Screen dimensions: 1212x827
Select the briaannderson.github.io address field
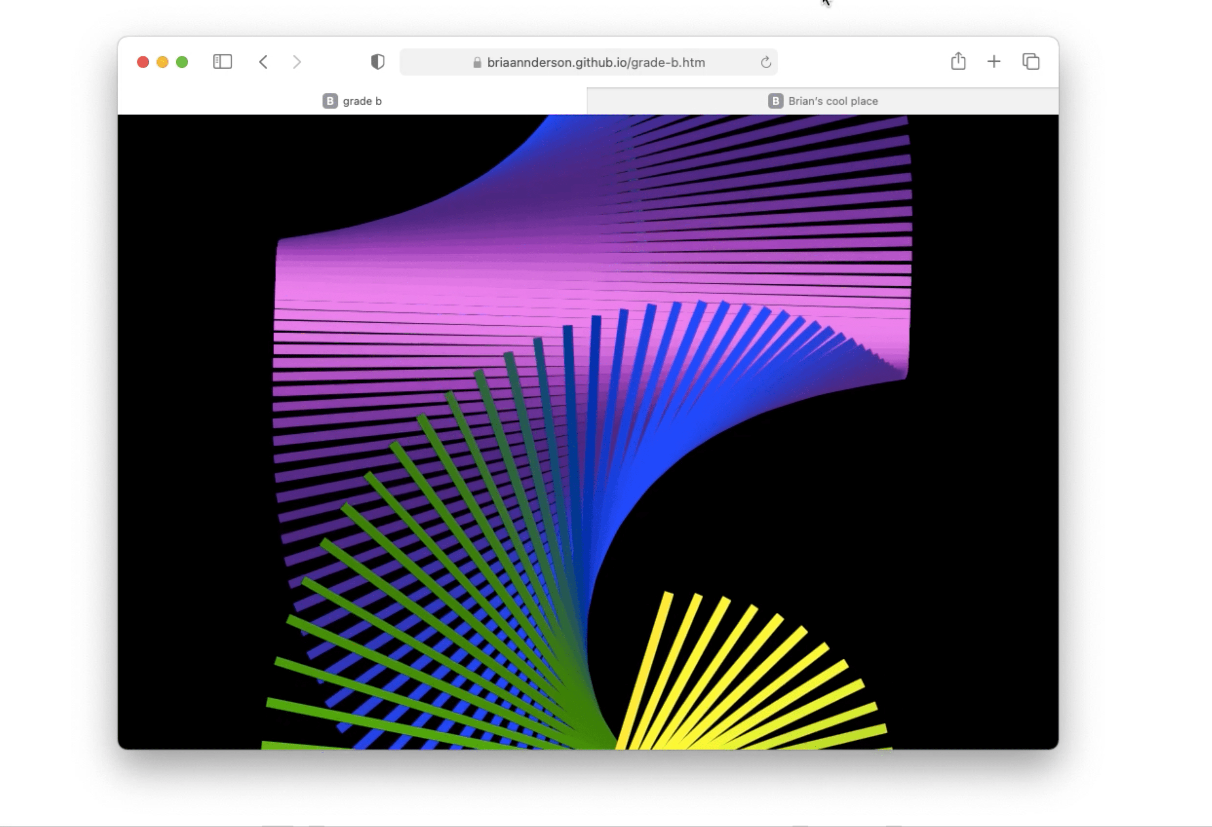coord(595,63)
